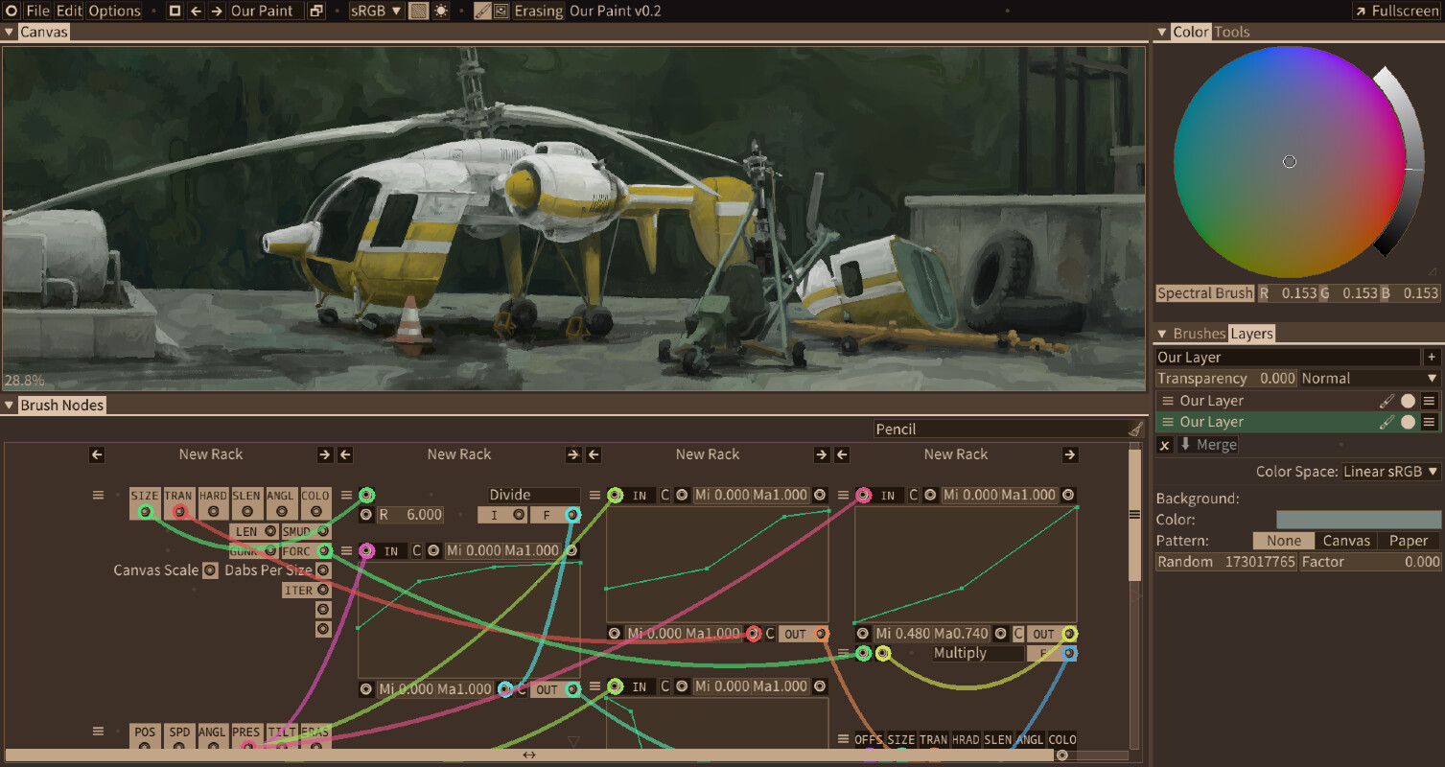Click the Pencil brush name field
The image size is (1445, 767).
point(1000,430)
